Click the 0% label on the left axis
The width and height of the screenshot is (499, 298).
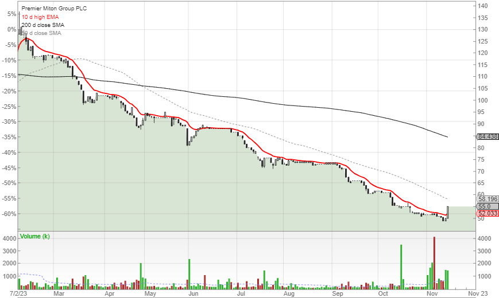(12, 29)
